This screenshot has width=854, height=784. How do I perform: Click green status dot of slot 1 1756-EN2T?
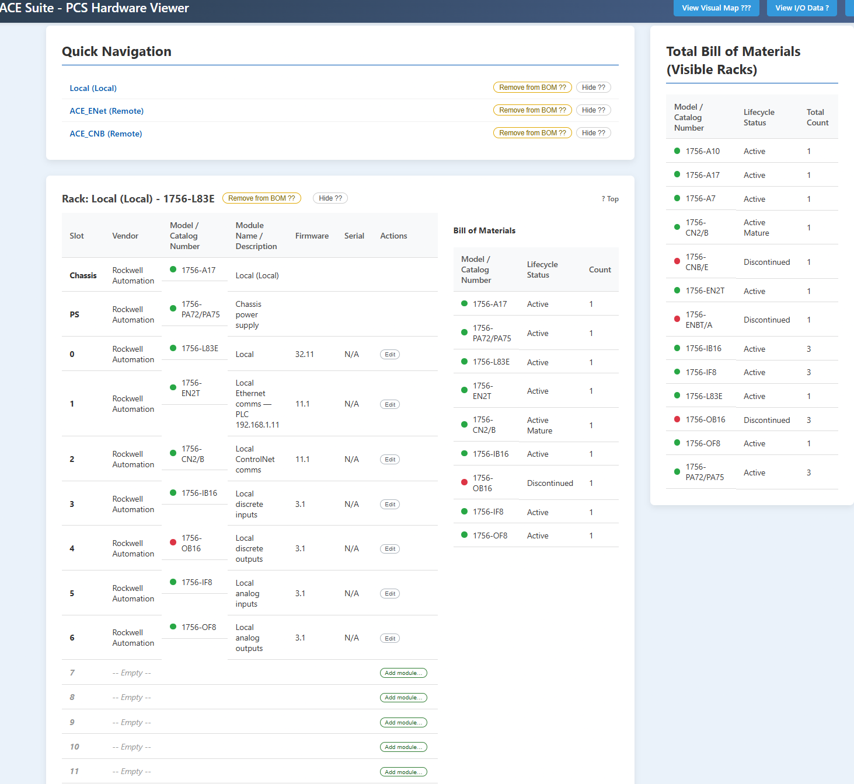pos(173,387)
